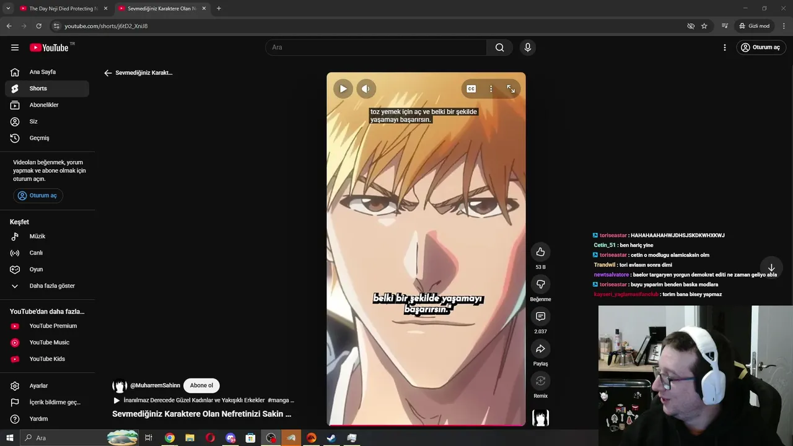The height and width of the screenshot is (446, 793).
Task: Open File Explorer from the taskbar
Action: [190, 438]
